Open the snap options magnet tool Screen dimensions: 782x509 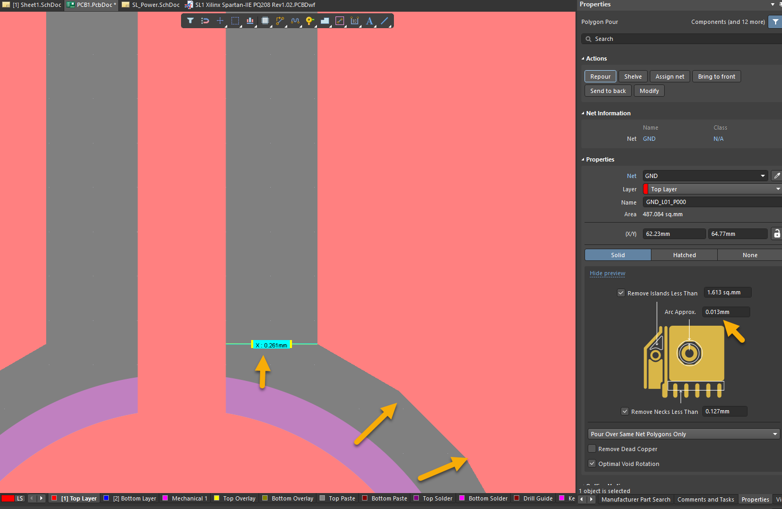205,21
